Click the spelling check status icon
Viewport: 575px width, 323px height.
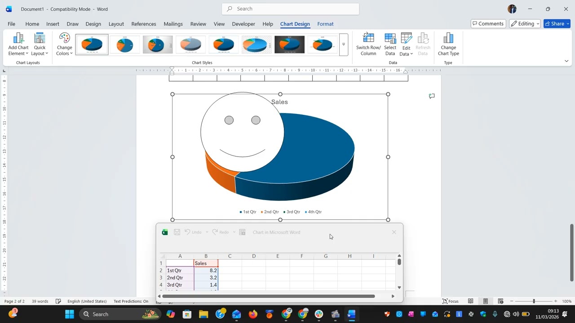(x=58, y=301)
